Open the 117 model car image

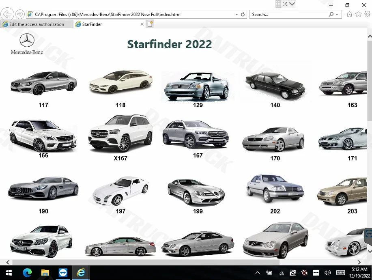click(x=43, y=82)
